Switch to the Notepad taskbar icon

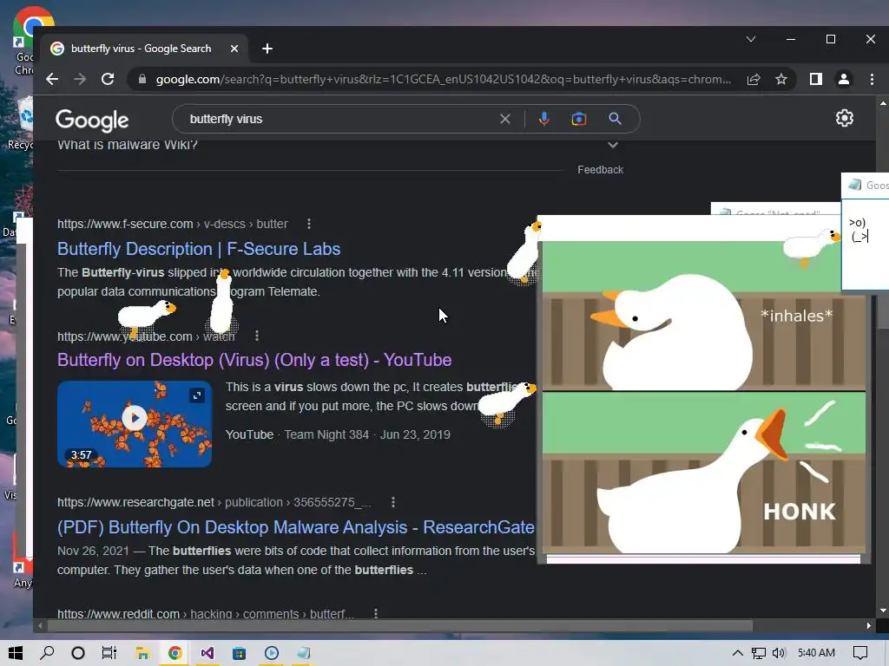pyautogui.click(x=304, y=653)
